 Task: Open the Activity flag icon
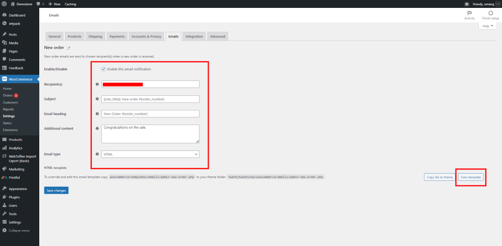coord(469,13)
